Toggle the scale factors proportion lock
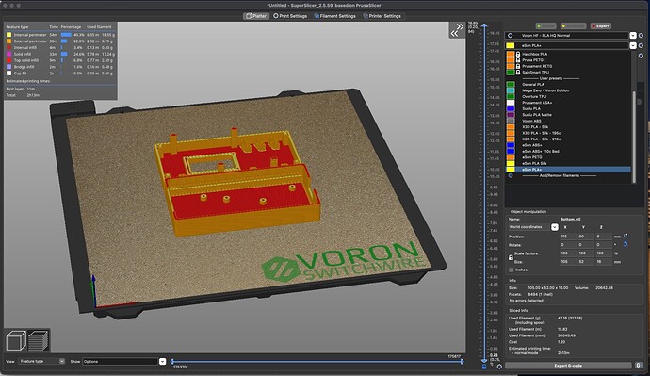 [511, 257]
